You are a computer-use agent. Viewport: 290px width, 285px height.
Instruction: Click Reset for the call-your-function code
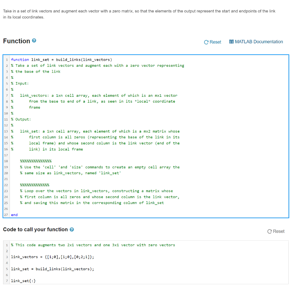coord(276,231)
